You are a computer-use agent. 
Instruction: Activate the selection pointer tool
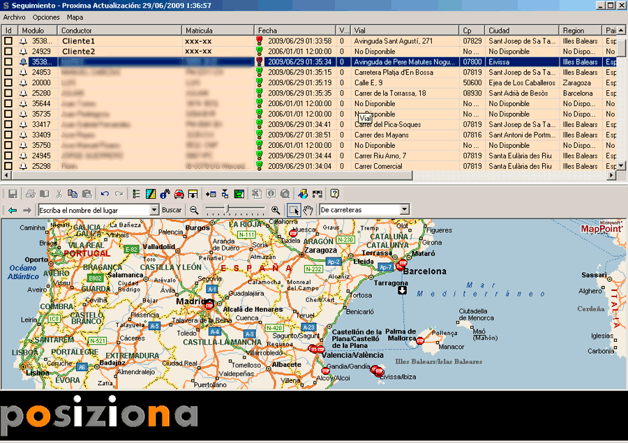[x=294, y=210]
